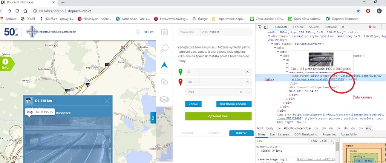Click the Styles Filter input box
386x163 pixels.
pyautogui.click(x=282, y=141)
